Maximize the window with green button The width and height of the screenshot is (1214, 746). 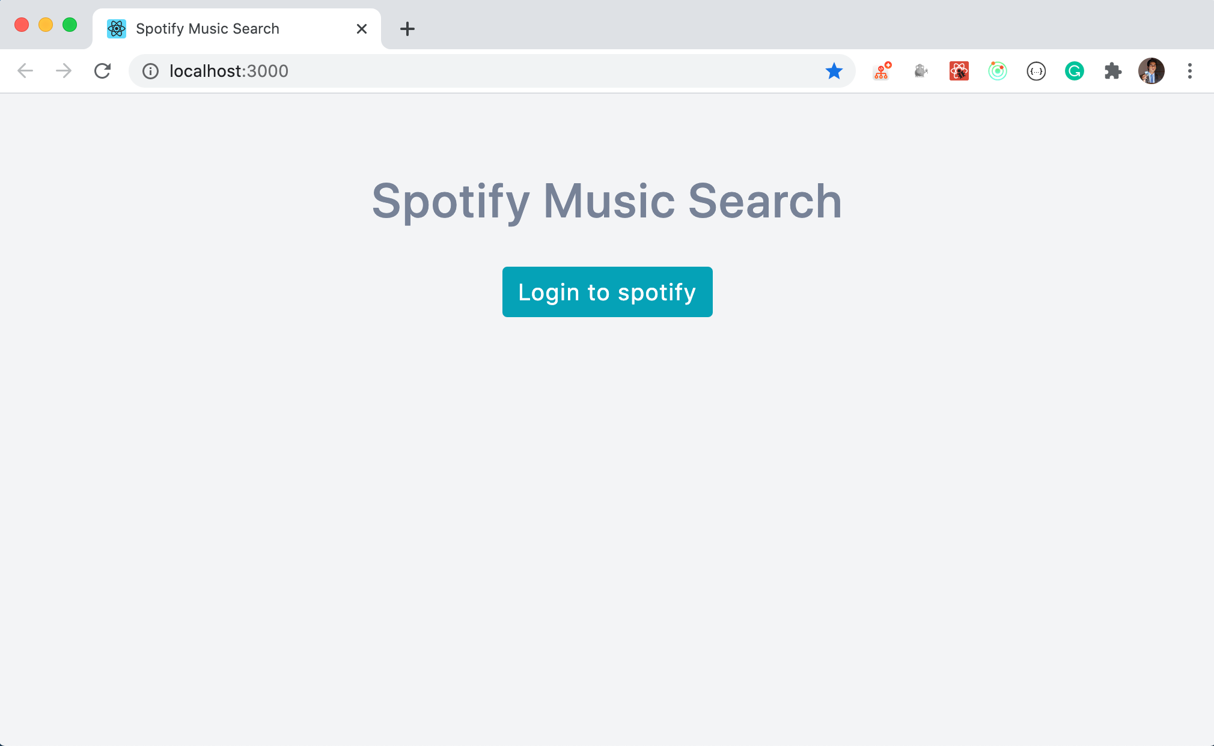pos(70,25)
